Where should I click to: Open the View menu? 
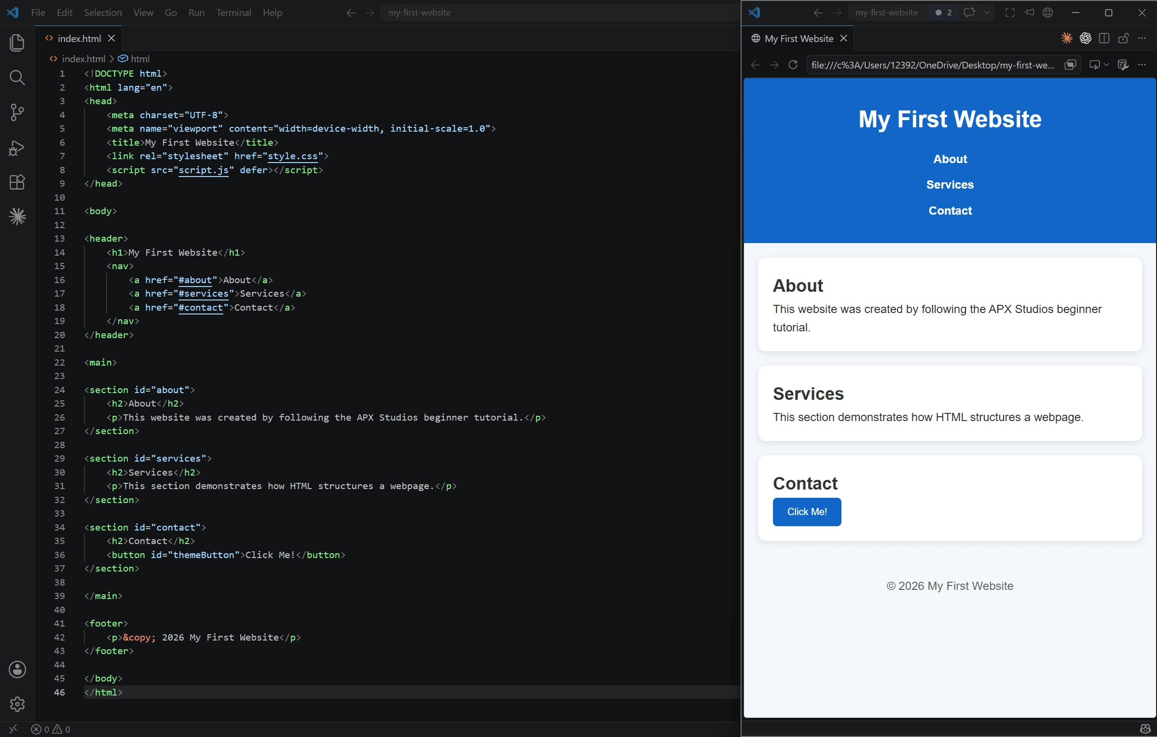pos(143,13)
